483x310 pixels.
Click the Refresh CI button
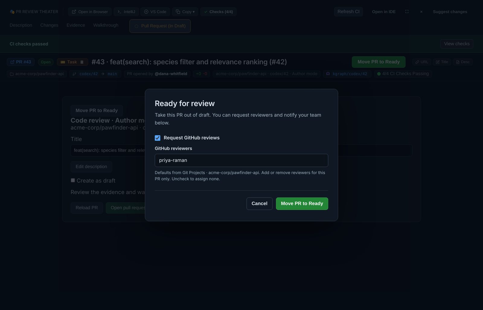[x=348, y=12]
